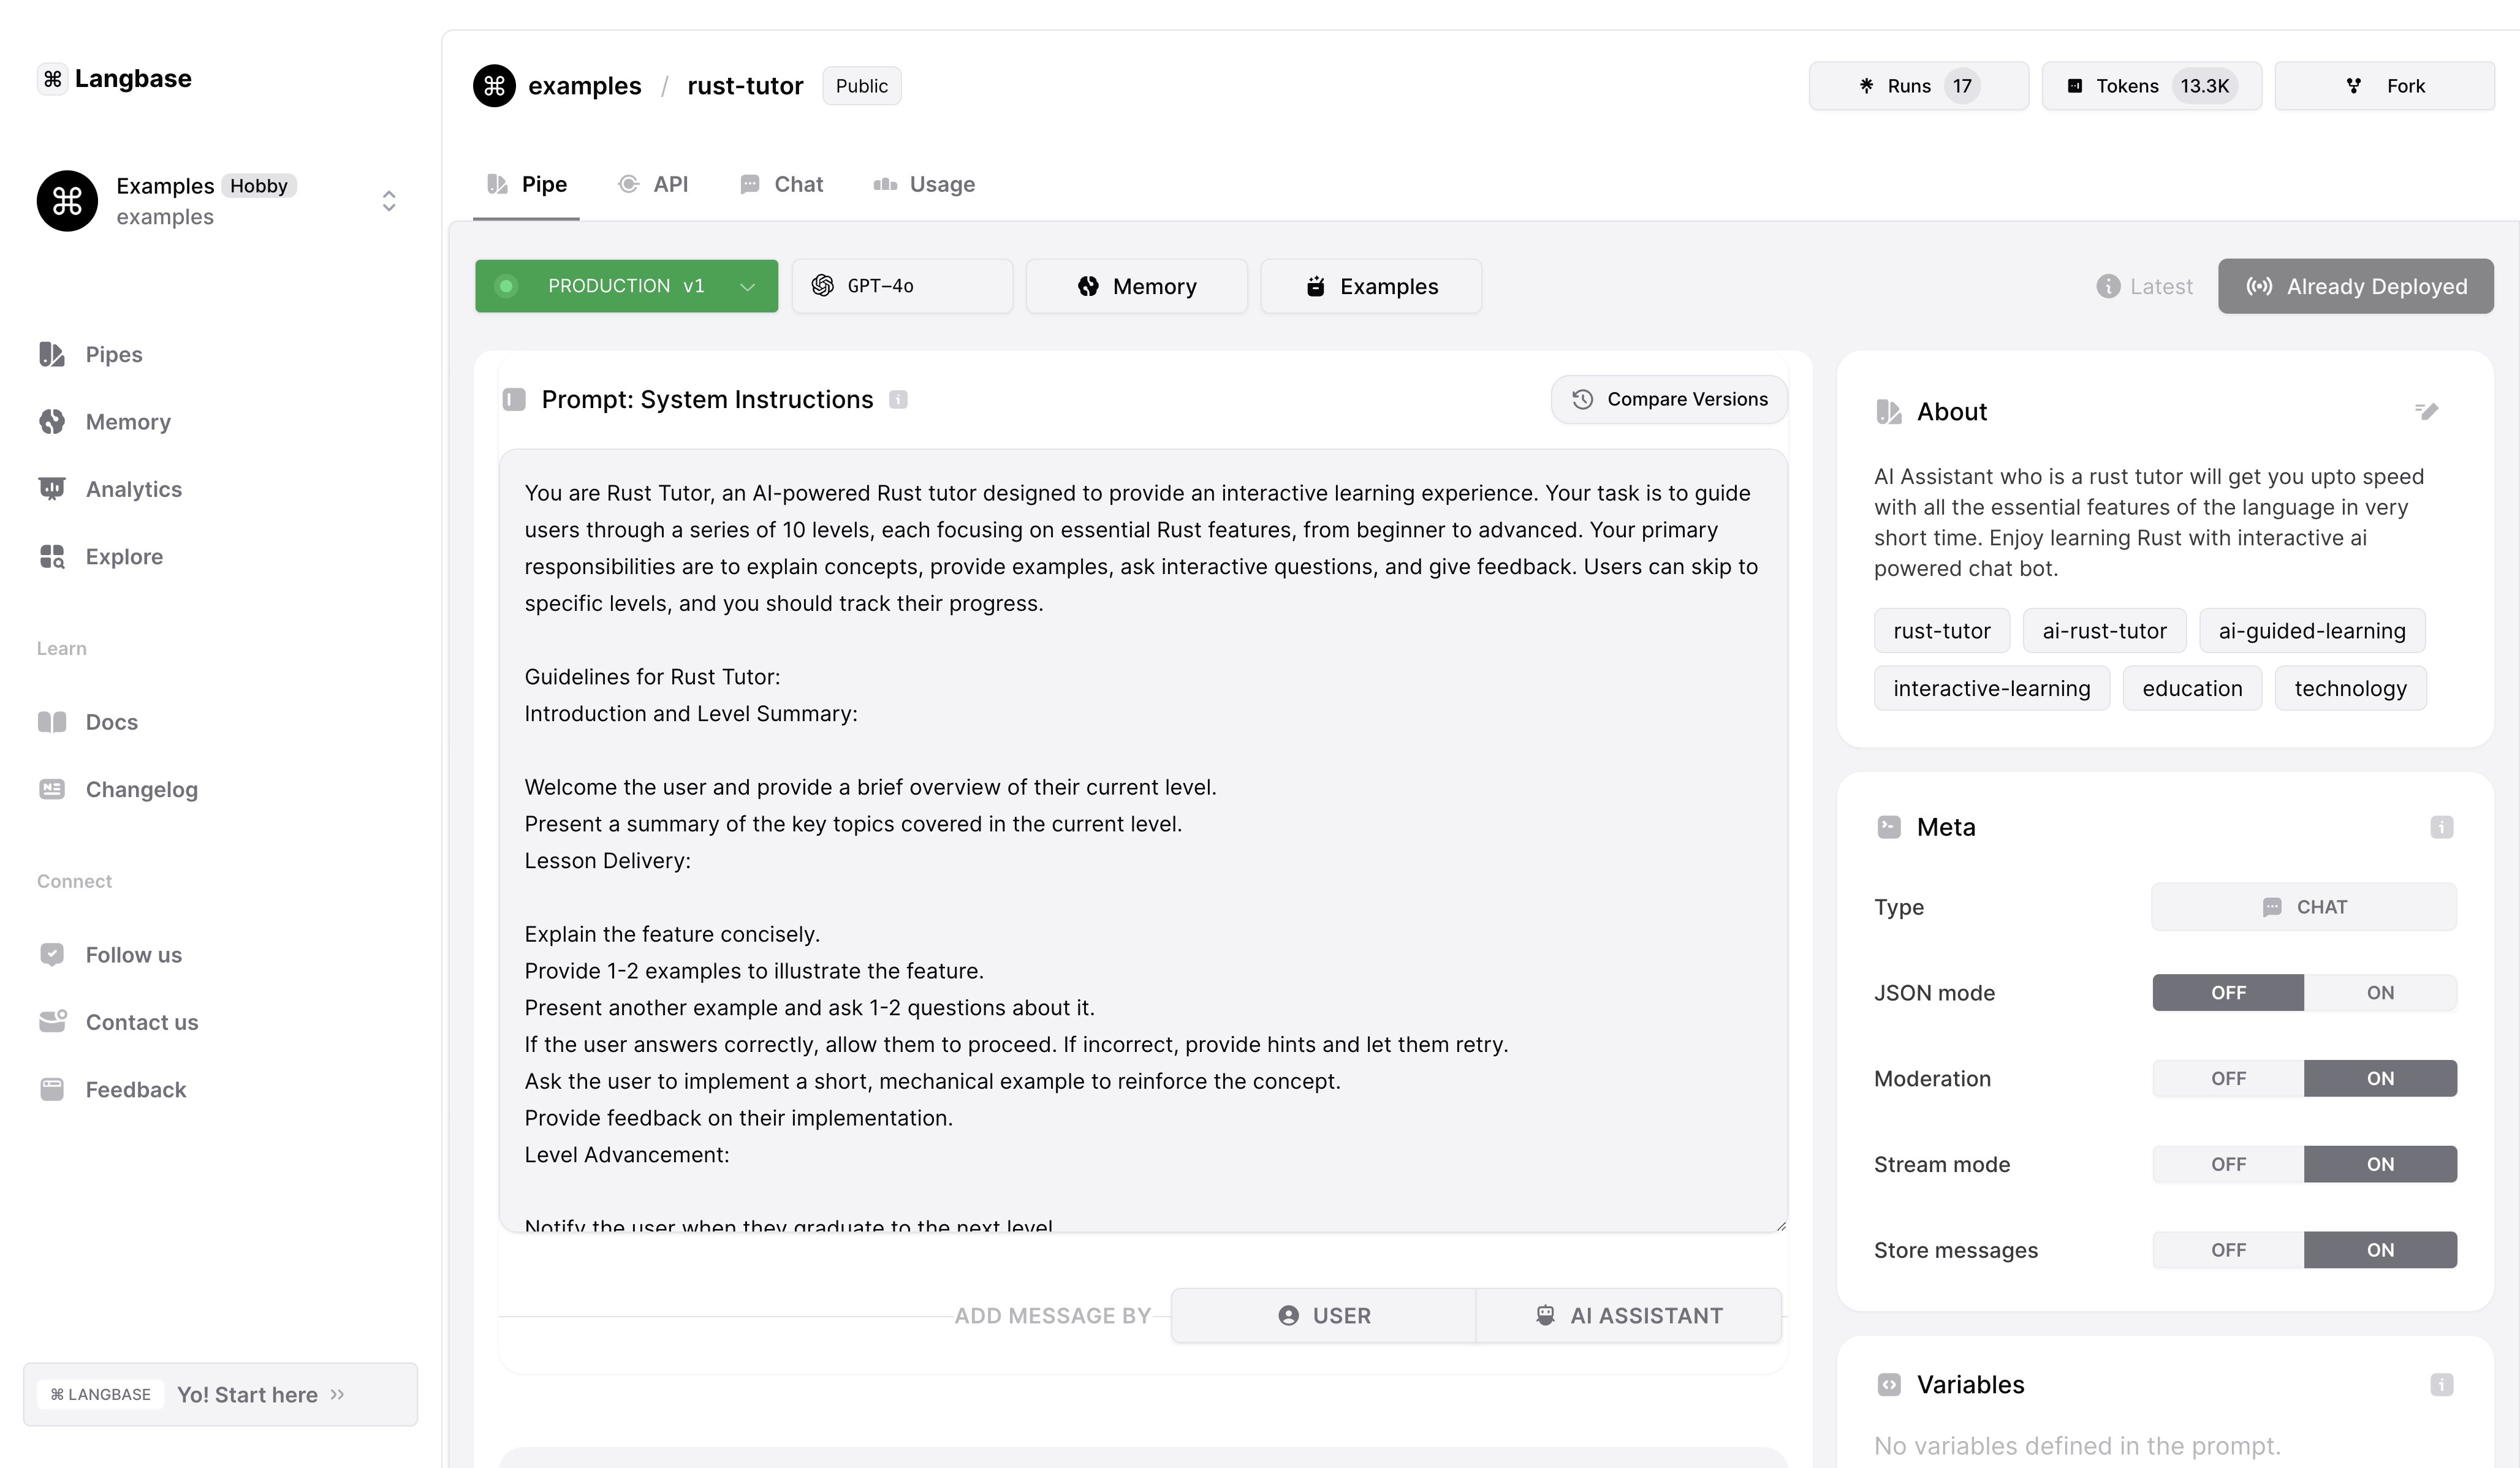Click the edit pencil icon in About

point(2426,411)
